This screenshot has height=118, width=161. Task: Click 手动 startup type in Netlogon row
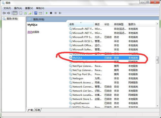(x=116, y=78)
